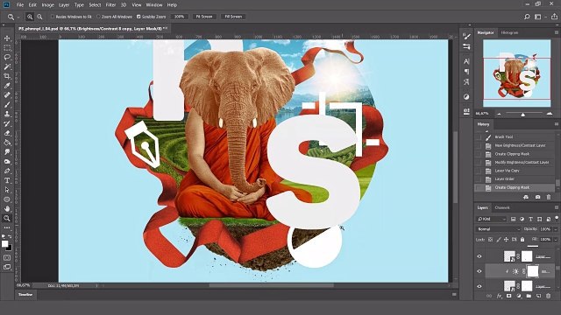Select the Eyedropper tool
The height and width of the screenshot is (315, 561).
(x=7, y=86)
